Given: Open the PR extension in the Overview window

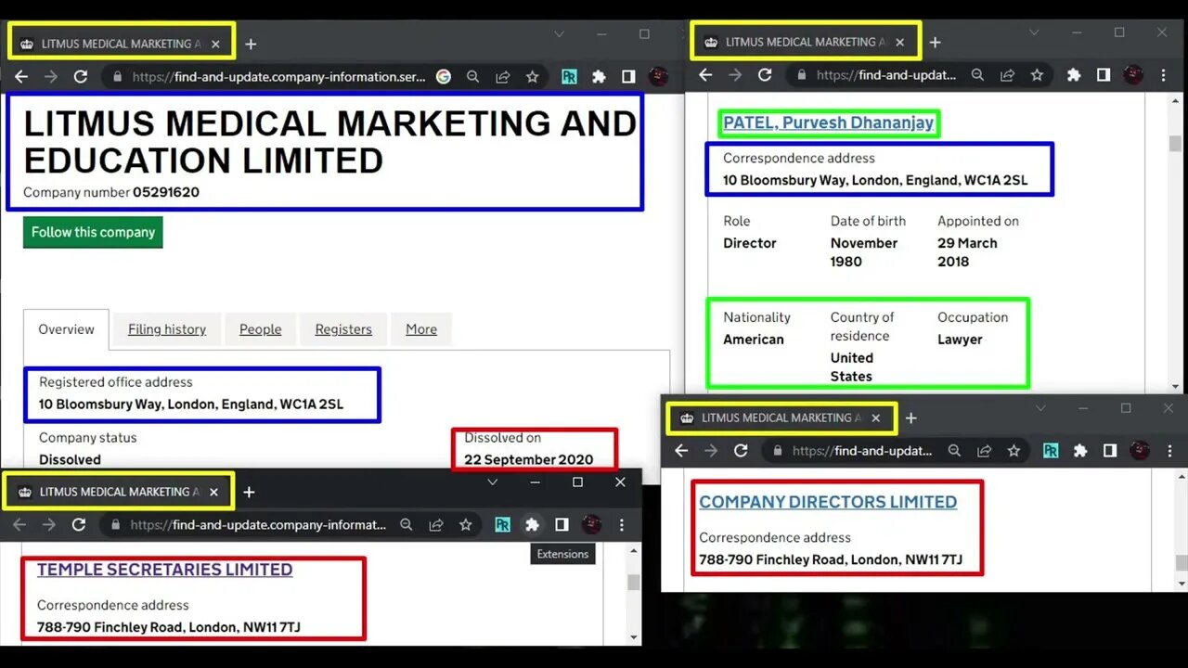Looking at the screenshot, I should 569,77.
